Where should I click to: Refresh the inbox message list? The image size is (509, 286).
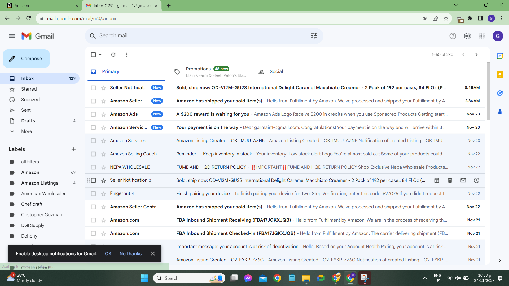(x=113, y=55)
